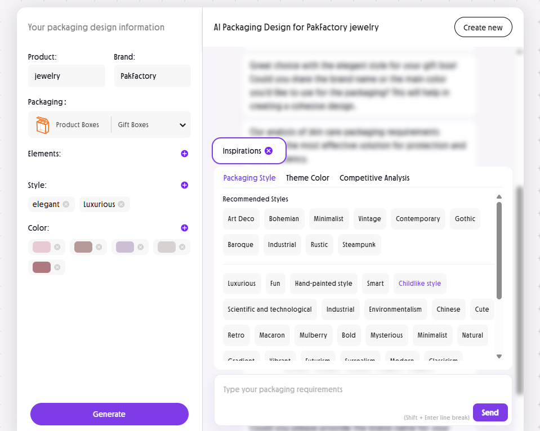This screenshot has width=540, height=431.
Task: Start a new design with Create new
Action: click(483, 26)
